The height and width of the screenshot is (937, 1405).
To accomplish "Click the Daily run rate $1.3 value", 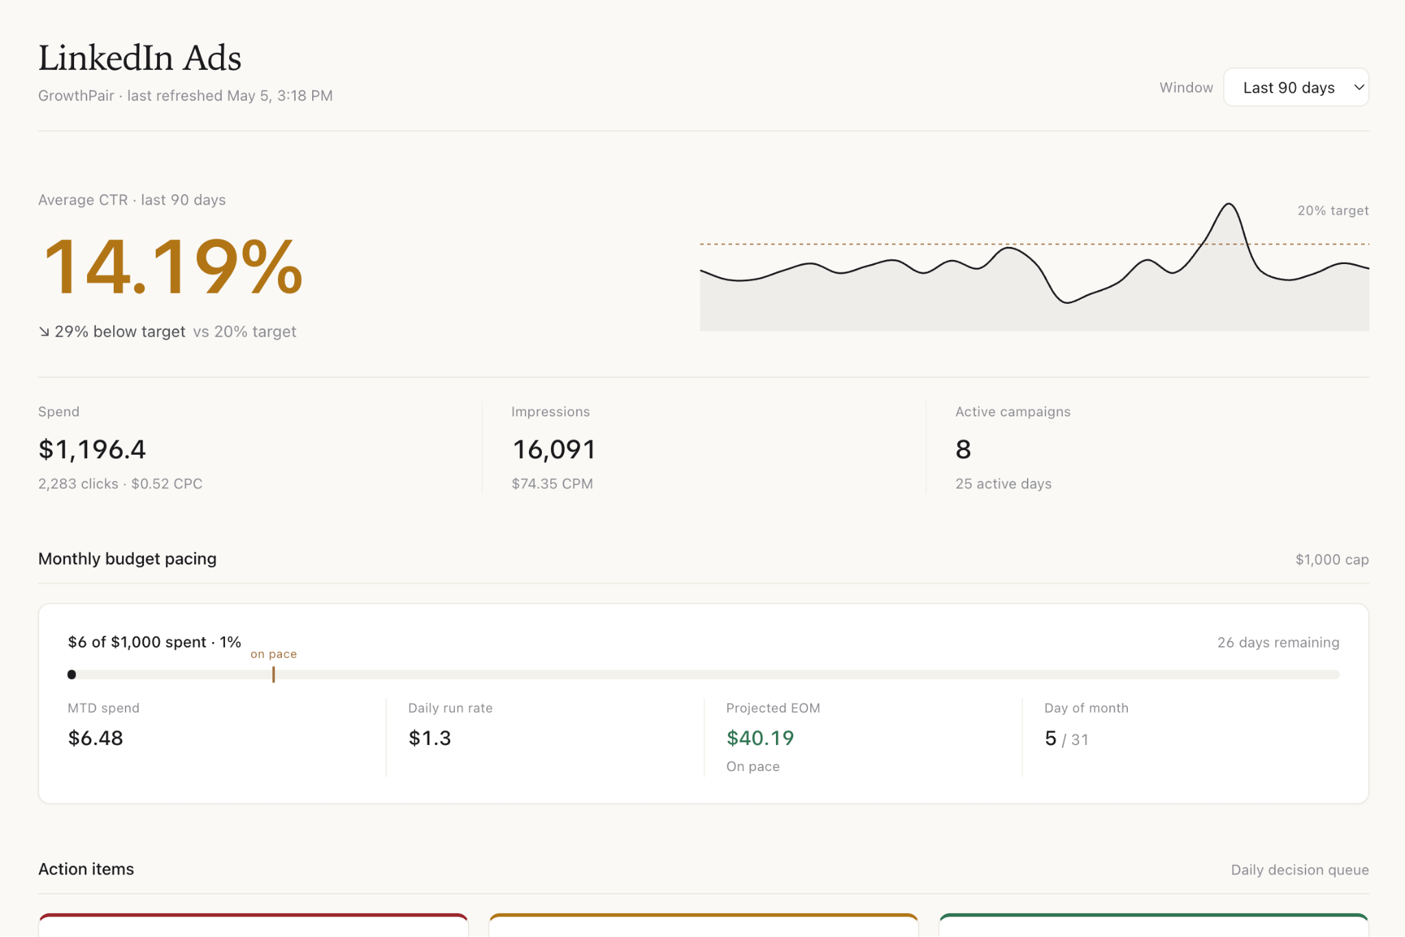I will point(429,738).
